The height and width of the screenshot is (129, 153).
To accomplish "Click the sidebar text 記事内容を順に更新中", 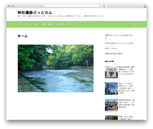I will [x=114, y=54].
